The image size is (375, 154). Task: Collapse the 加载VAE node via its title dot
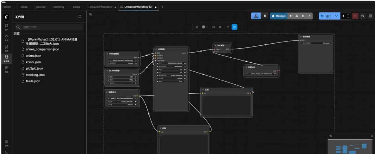coord(246,67)
